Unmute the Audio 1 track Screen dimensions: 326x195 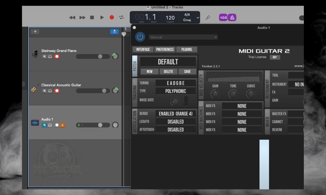click(x=44, y=125)
